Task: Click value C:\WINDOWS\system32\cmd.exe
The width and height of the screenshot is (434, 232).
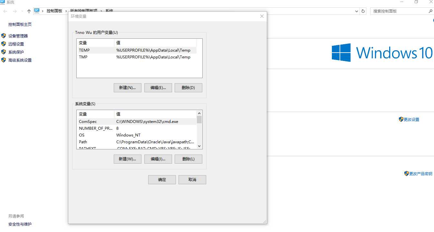Action: click(147, 121)
